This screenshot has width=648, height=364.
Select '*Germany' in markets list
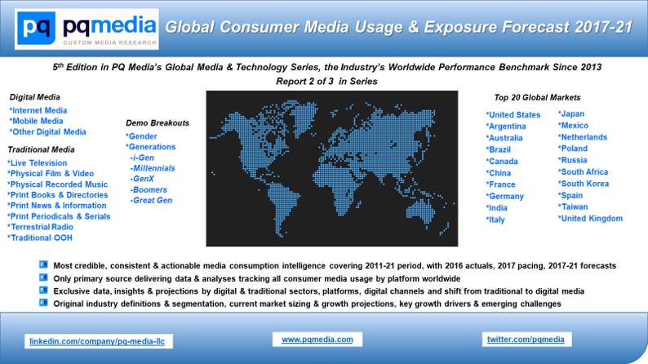[x=504, y=196]
